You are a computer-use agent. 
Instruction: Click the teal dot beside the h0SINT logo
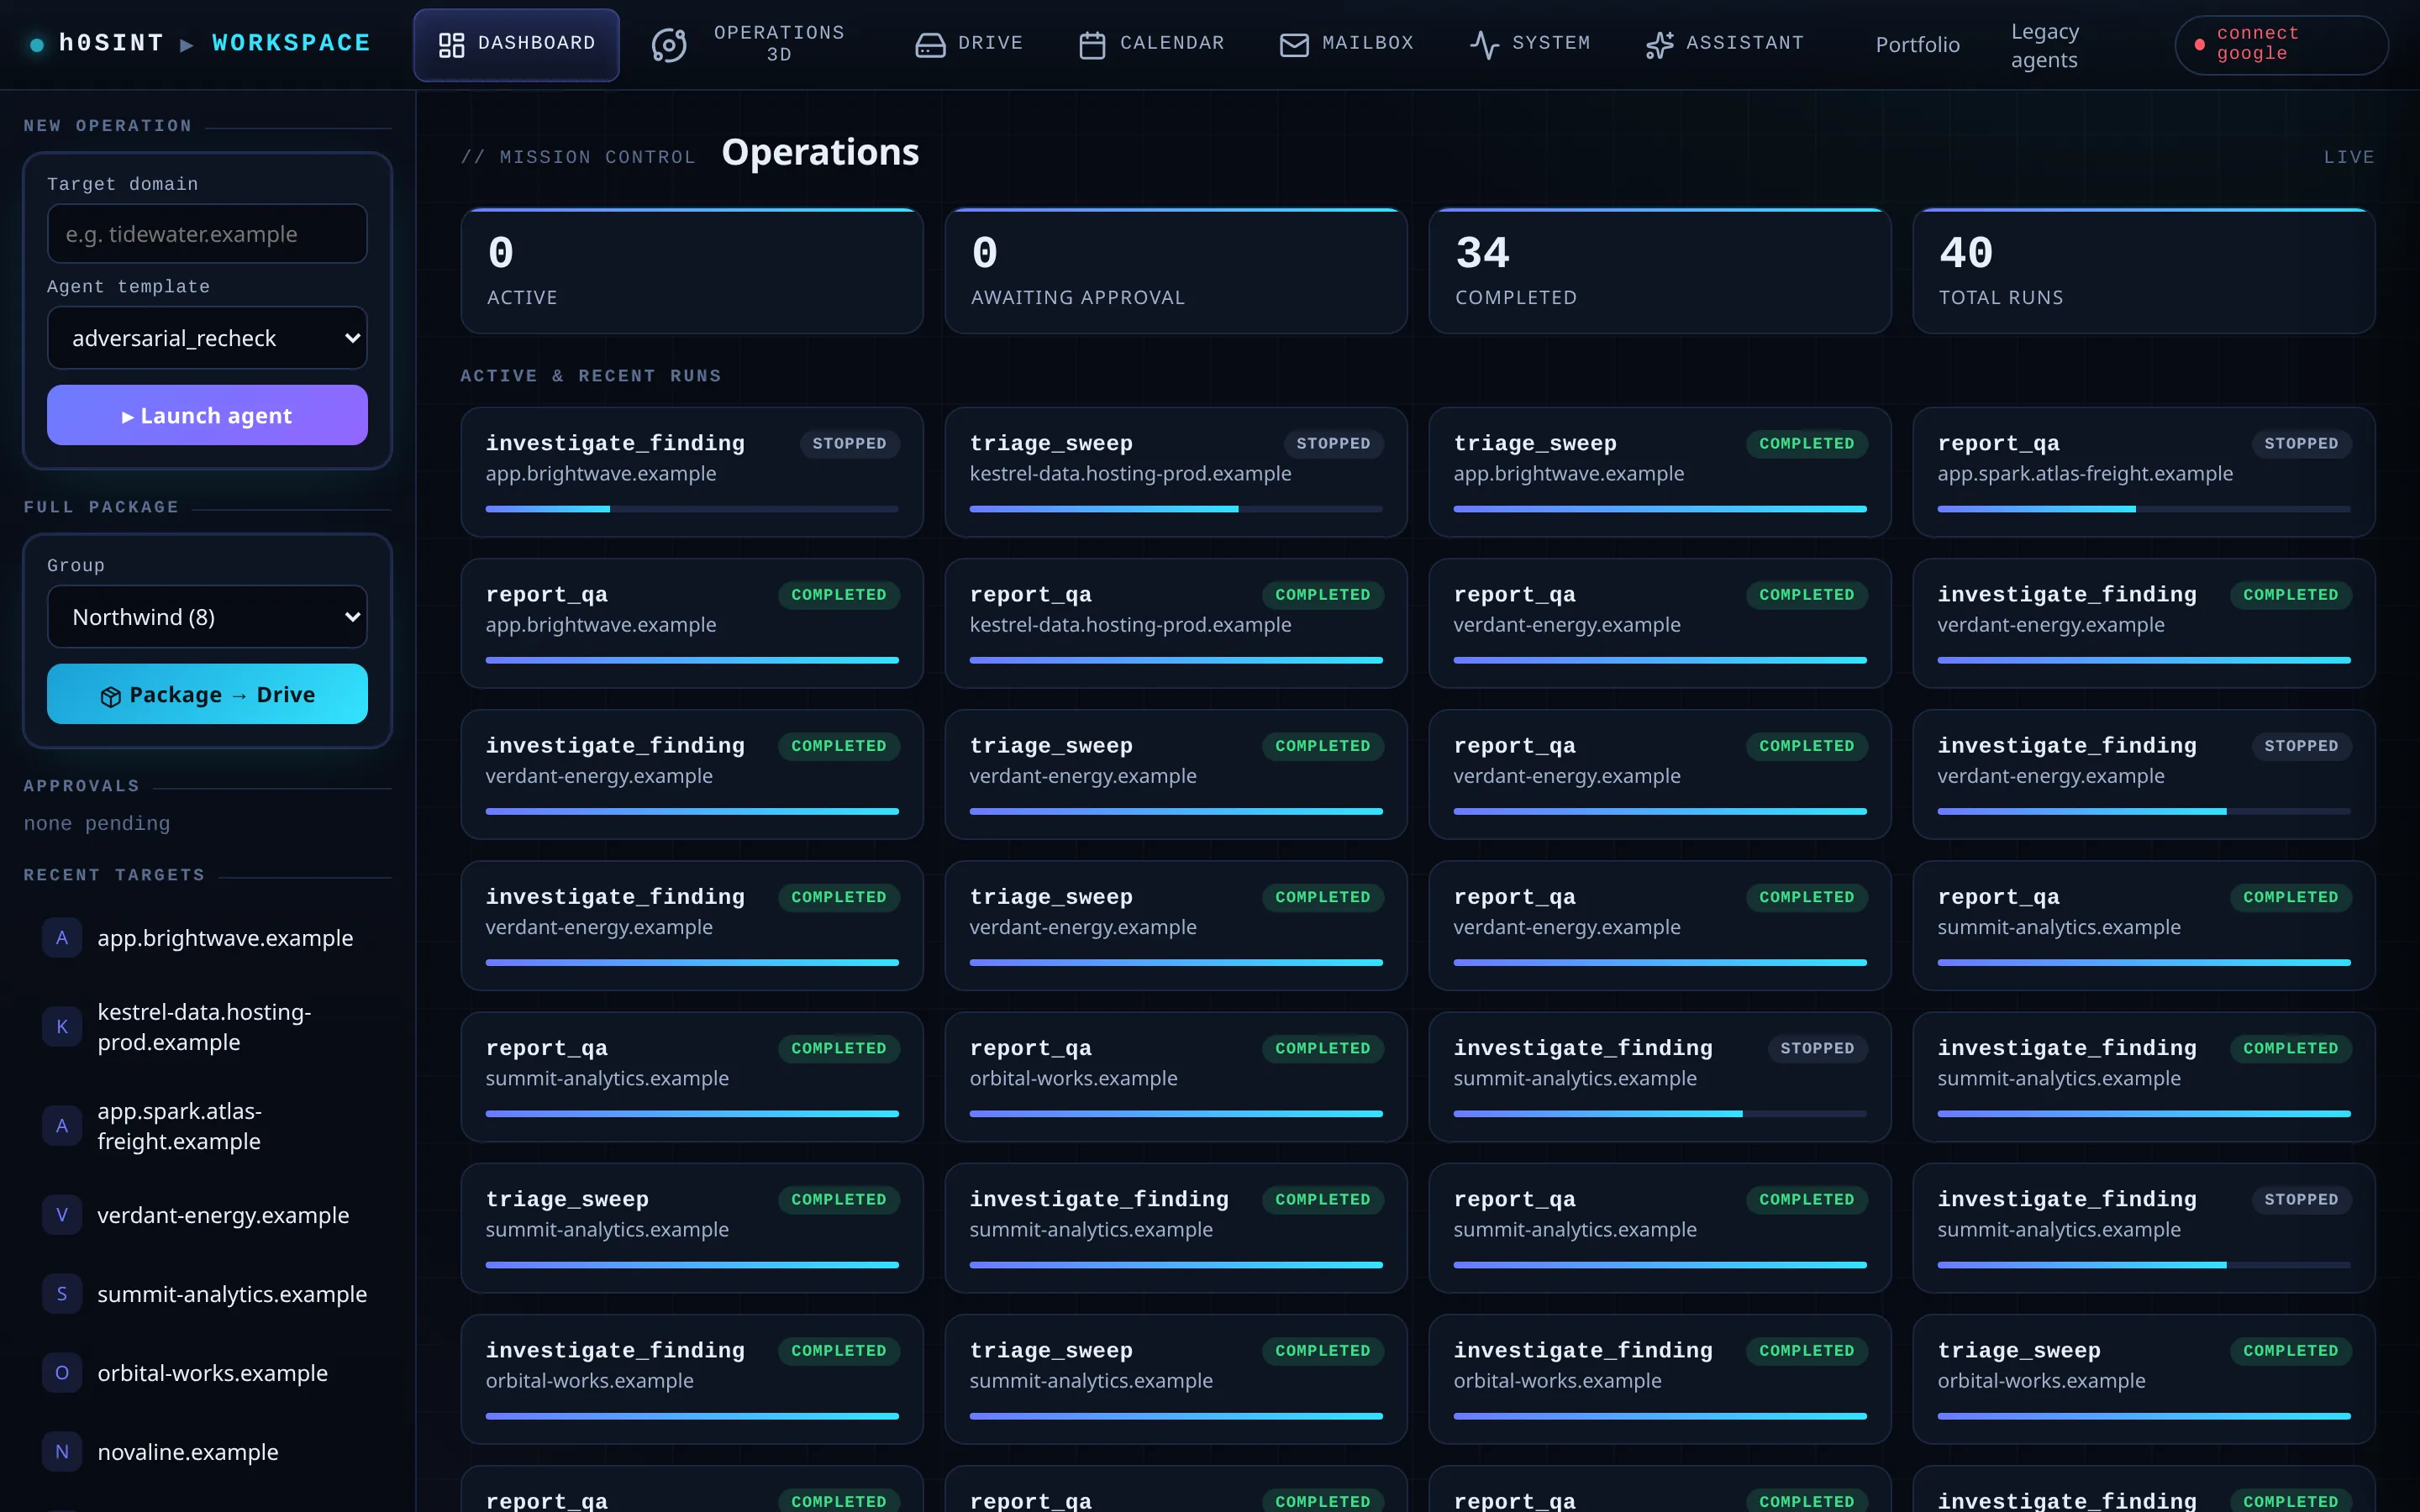(x=37, y=44)
